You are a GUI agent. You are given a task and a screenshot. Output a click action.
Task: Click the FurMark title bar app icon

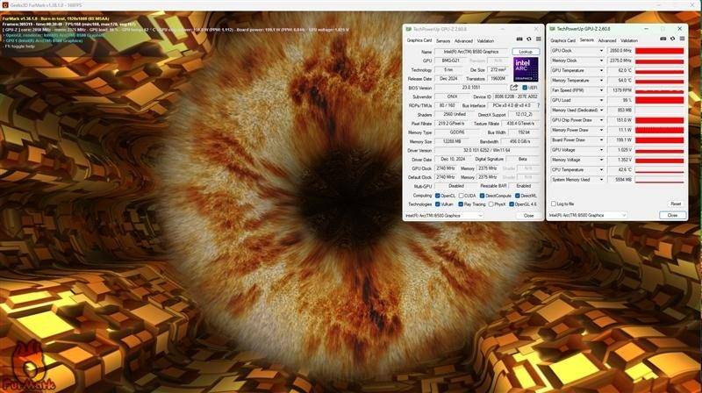pos(5,5)
